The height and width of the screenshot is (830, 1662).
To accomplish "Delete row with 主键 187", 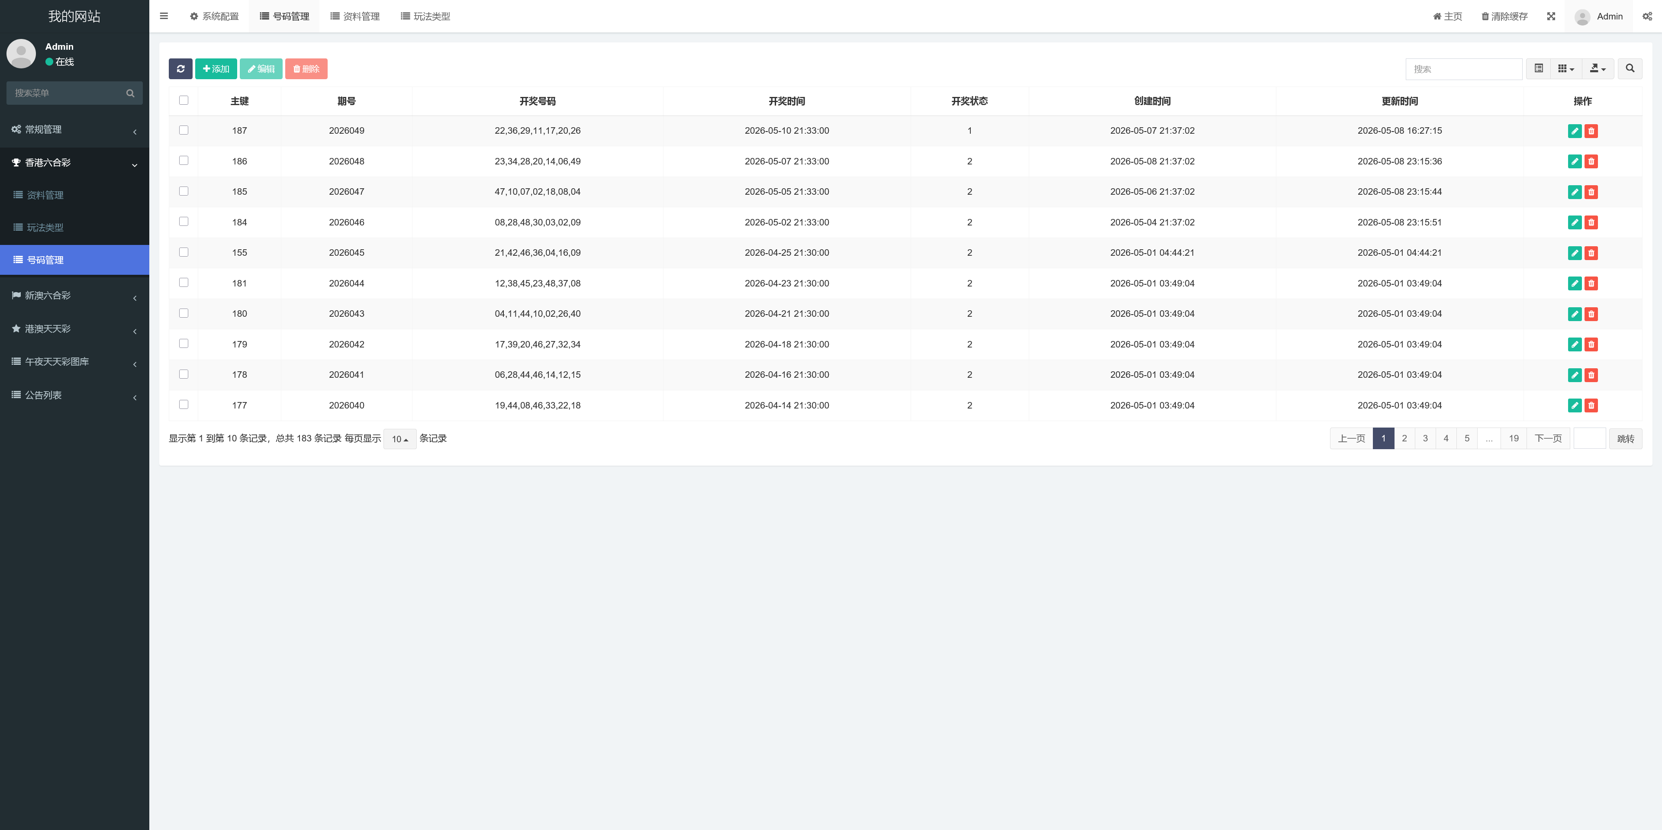I will 1591,131.
